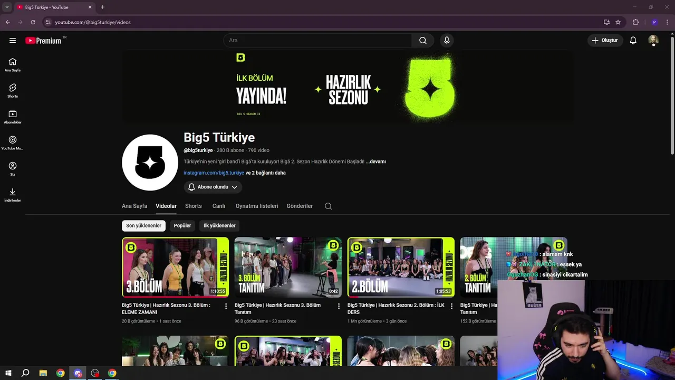Click the Oluştur button
Image resolution: width=675 pixels, height=380 pixels.
tap(605, 41)
